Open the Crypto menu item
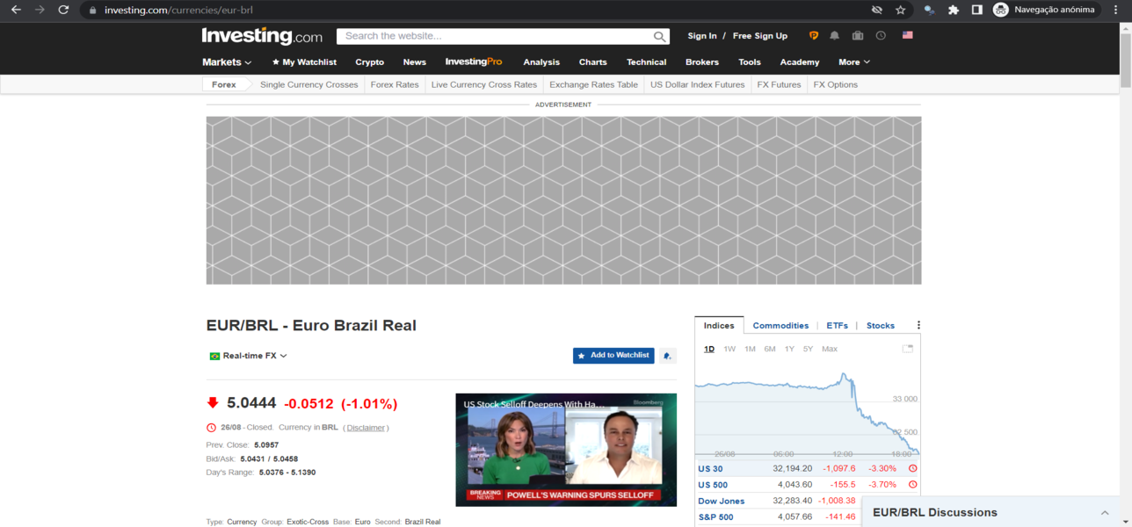This screenshot has width=1132, height=527. click(370, 62)
